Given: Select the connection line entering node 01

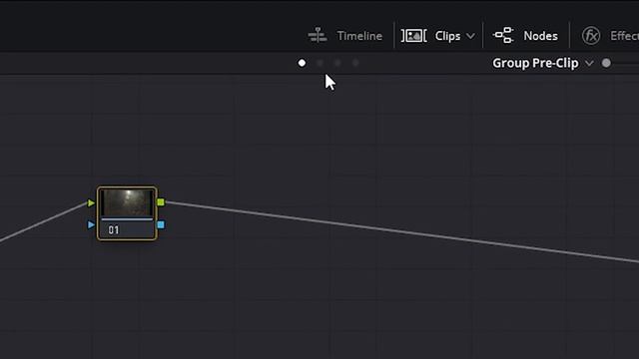Looking at the screenshot, I should [x=44, y=221].
